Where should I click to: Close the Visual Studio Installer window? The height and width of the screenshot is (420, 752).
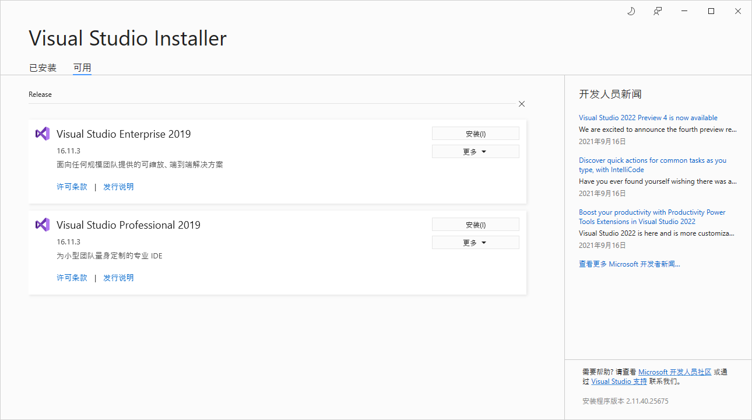(738, 11)
